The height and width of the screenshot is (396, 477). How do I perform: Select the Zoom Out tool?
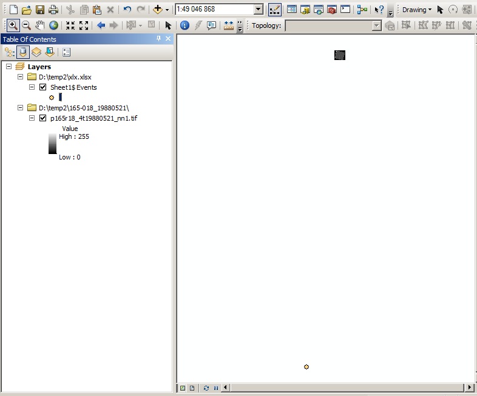point(27,25)
